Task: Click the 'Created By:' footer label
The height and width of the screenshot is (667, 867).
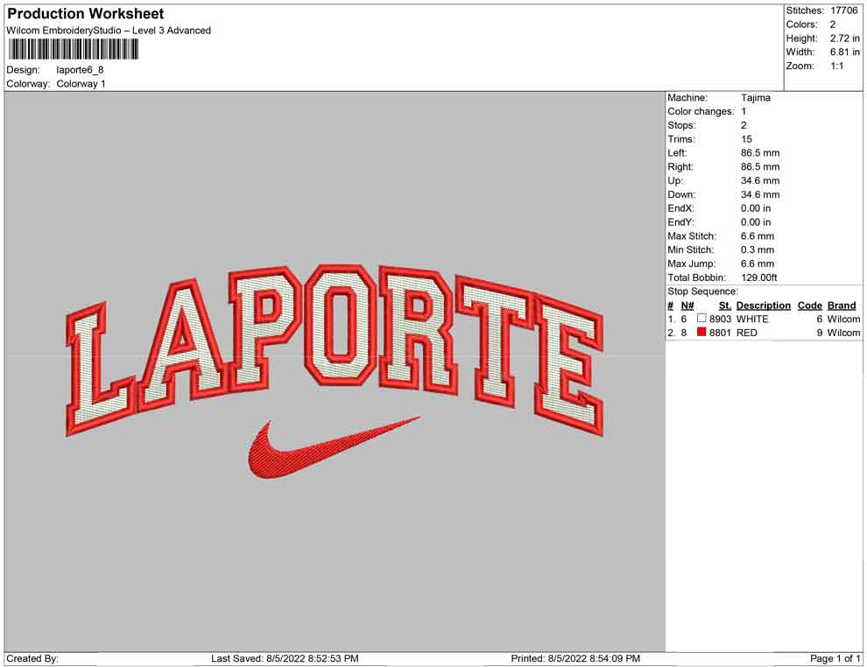Action: pos(32,658)
